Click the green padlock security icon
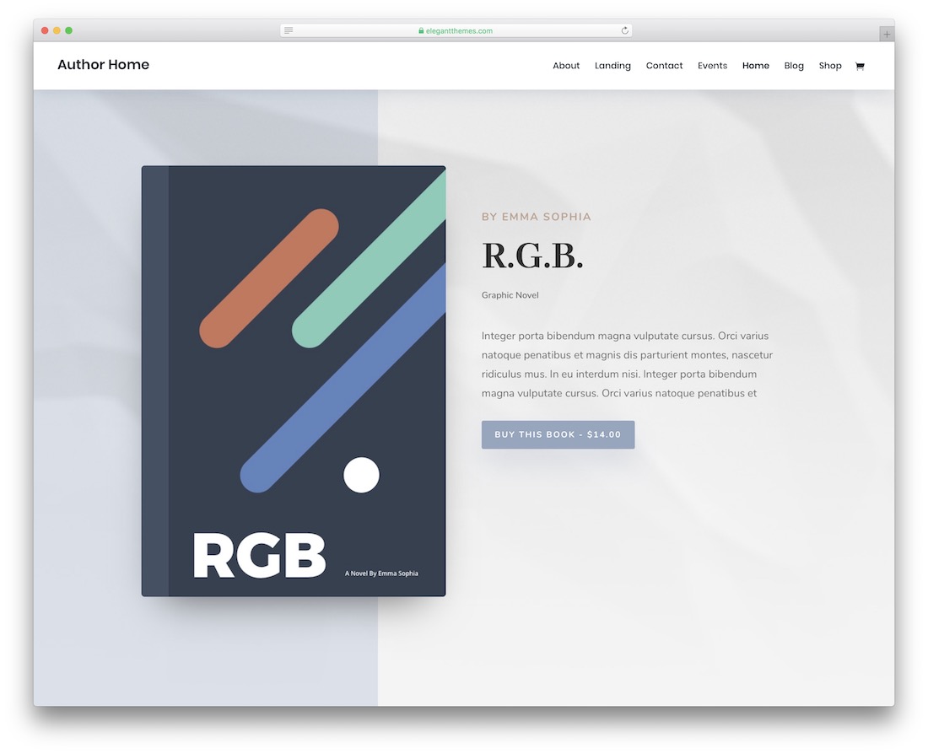Screen dimensions: 928x754 [x=421, y=31]
